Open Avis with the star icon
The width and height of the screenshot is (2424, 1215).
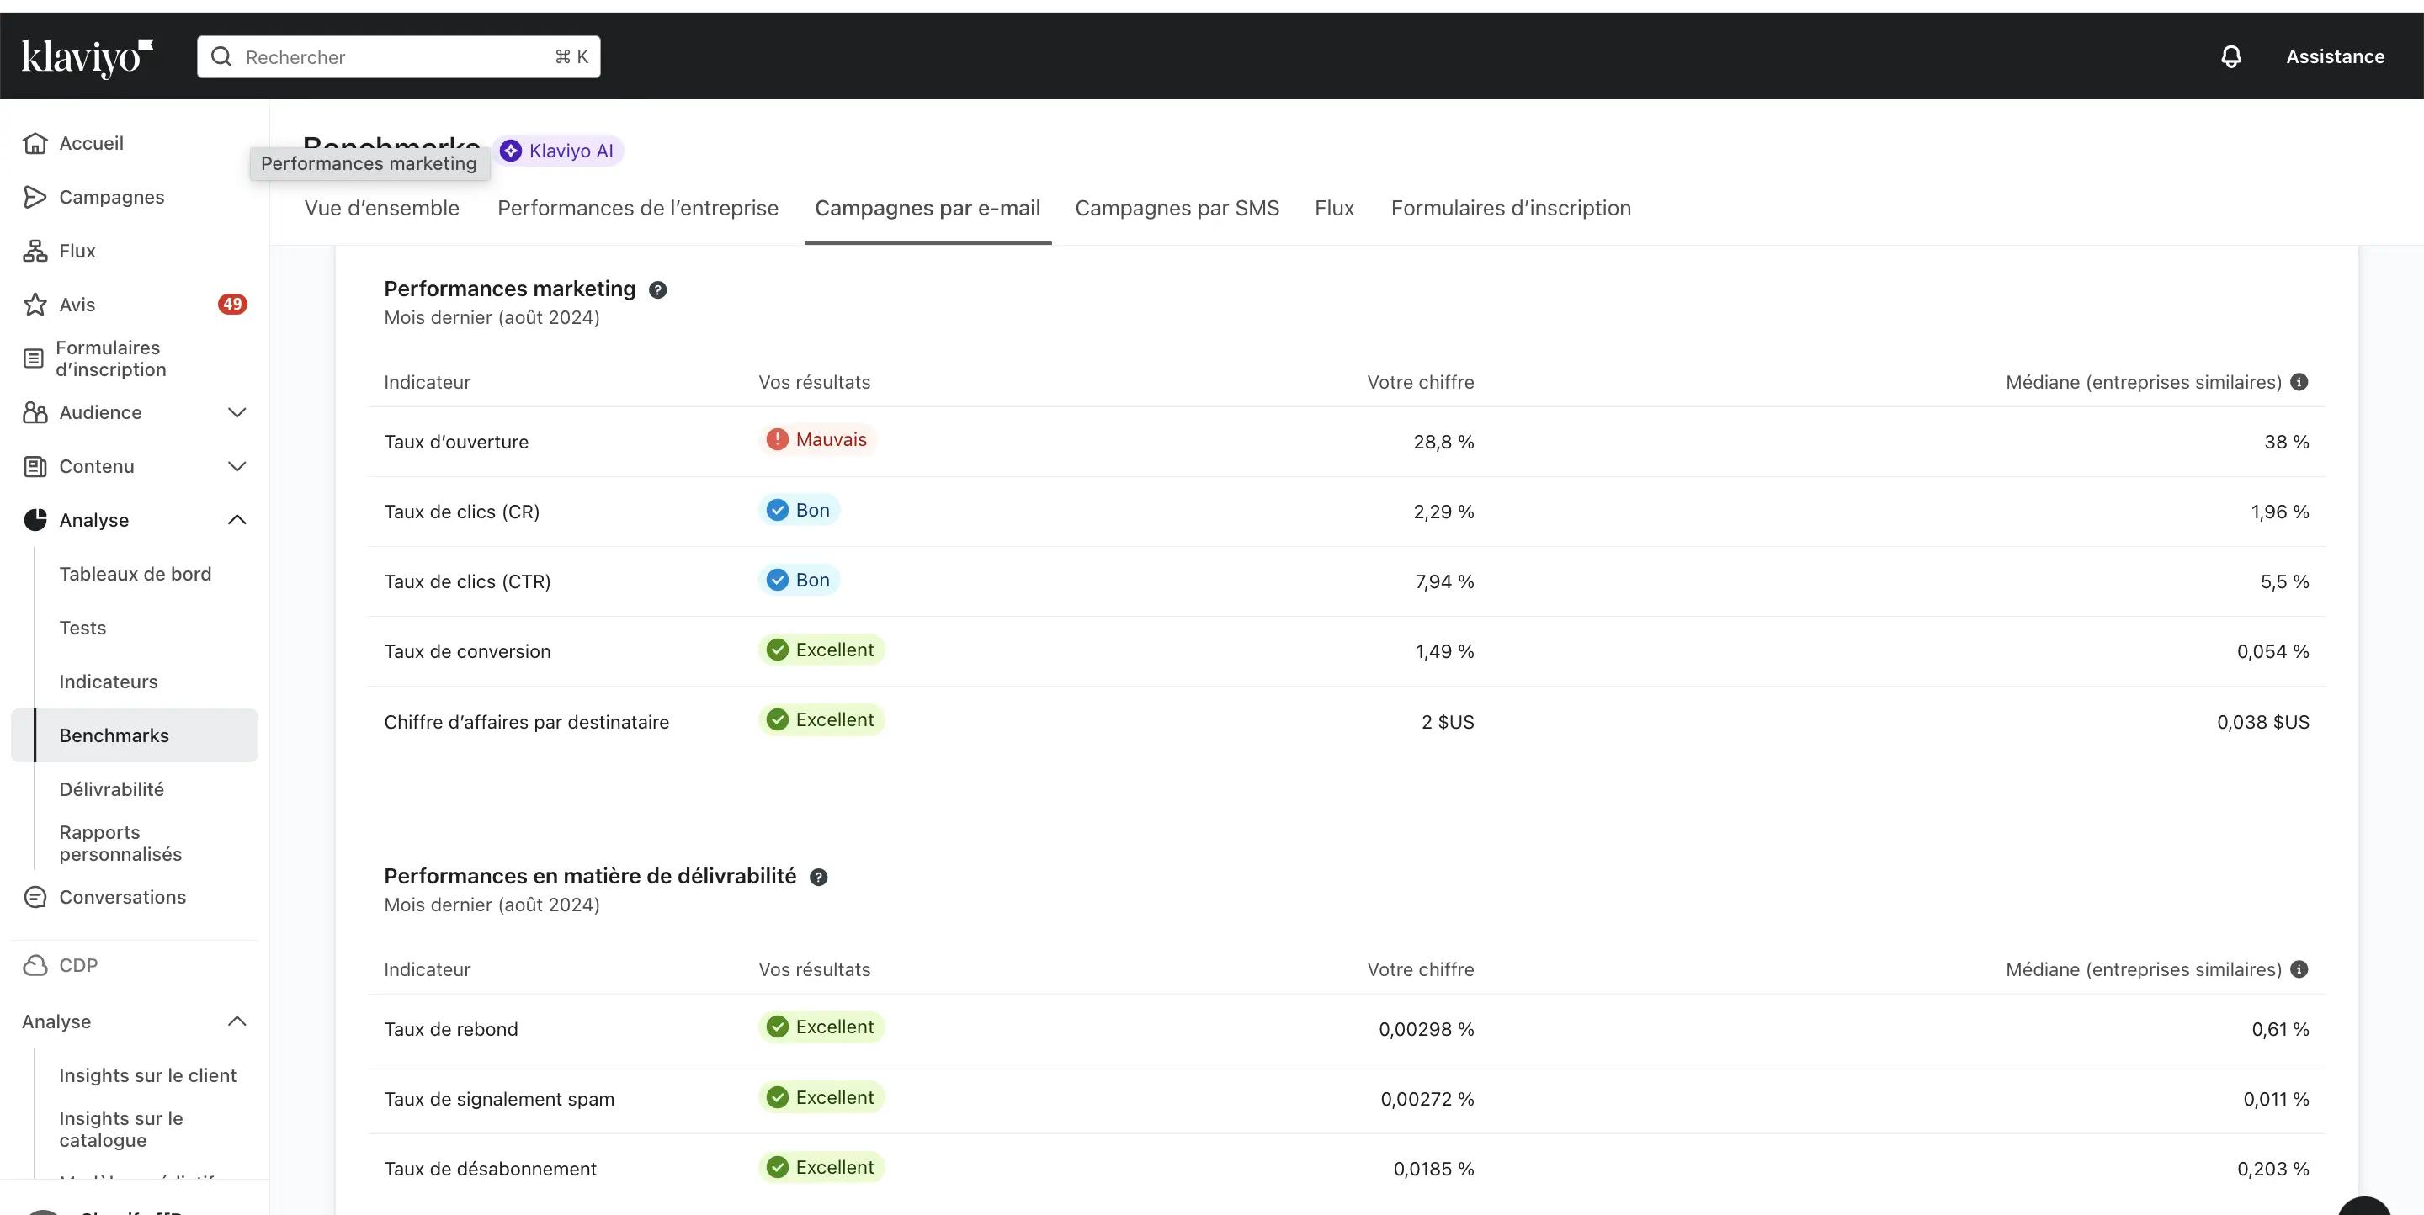(35, 305)
